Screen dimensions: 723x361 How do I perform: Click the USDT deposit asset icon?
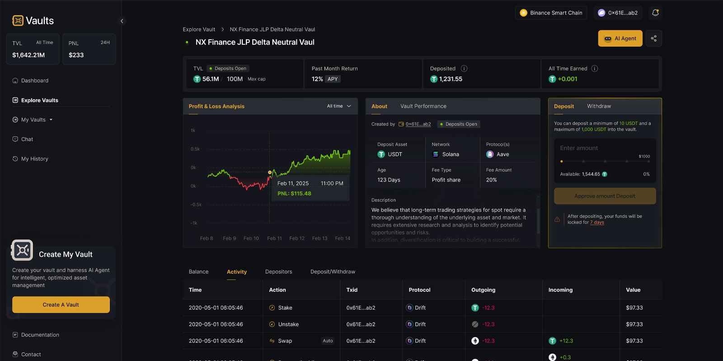tap(381, 154)
